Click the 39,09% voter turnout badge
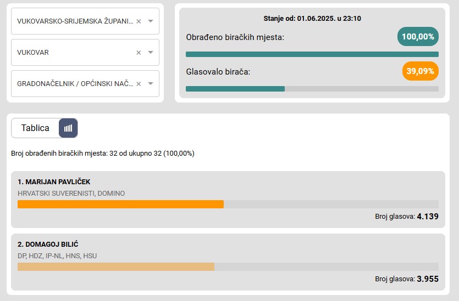The width and height of the screenshot is (459, 301). coord(421,71)
